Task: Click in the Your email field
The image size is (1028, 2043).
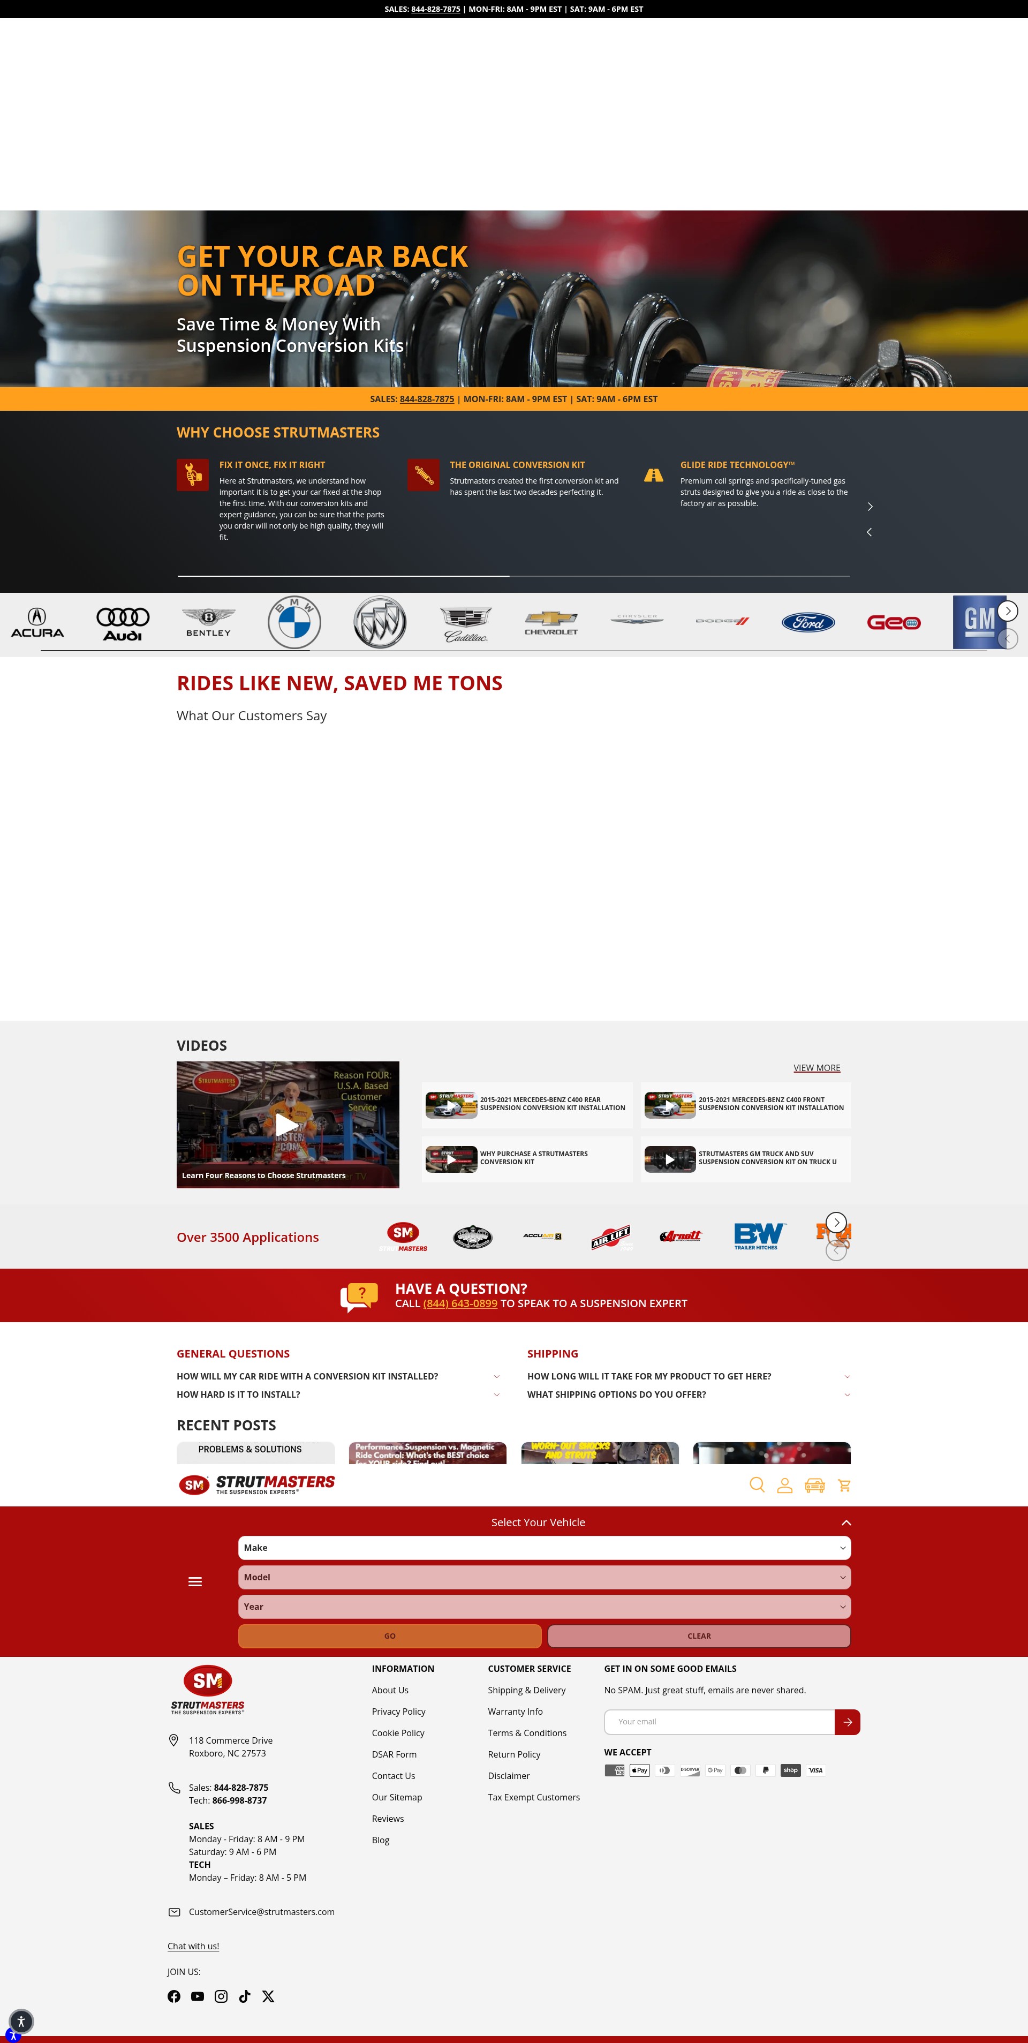Action: 720,1722
